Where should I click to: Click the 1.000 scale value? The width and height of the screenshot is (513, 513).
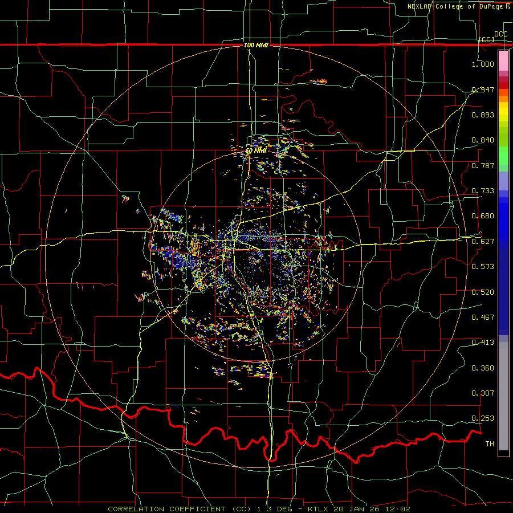click(x=483, y=64)
